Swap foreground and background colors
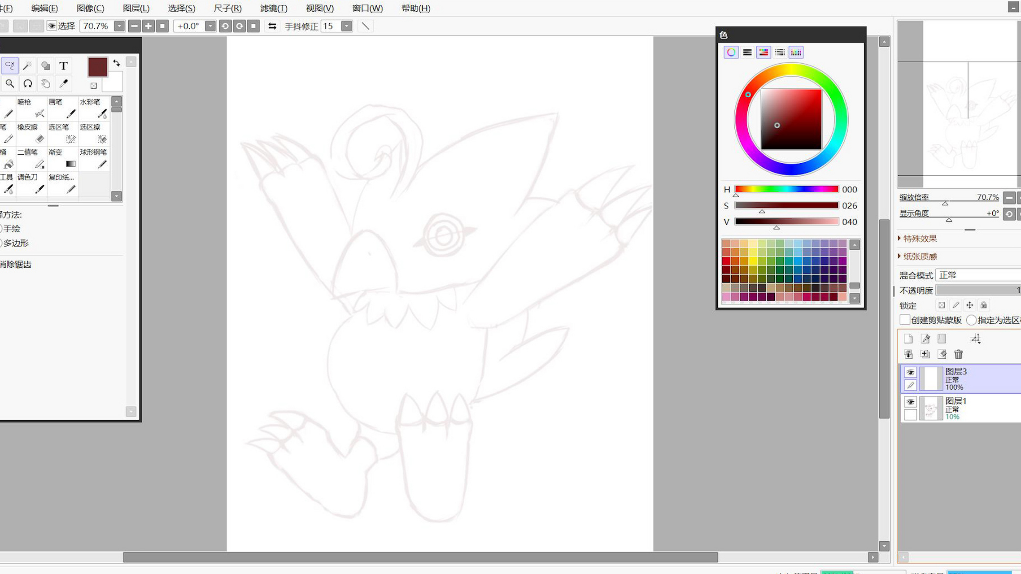1021x574 pixels. (x=117, y=63)
